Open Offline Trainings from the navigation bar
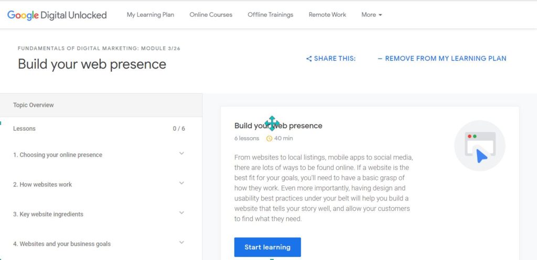 click(x=271, y=15)
